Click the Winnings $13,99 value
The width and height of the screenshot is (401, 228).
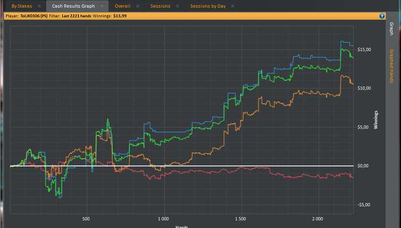(x=120, y=16)
